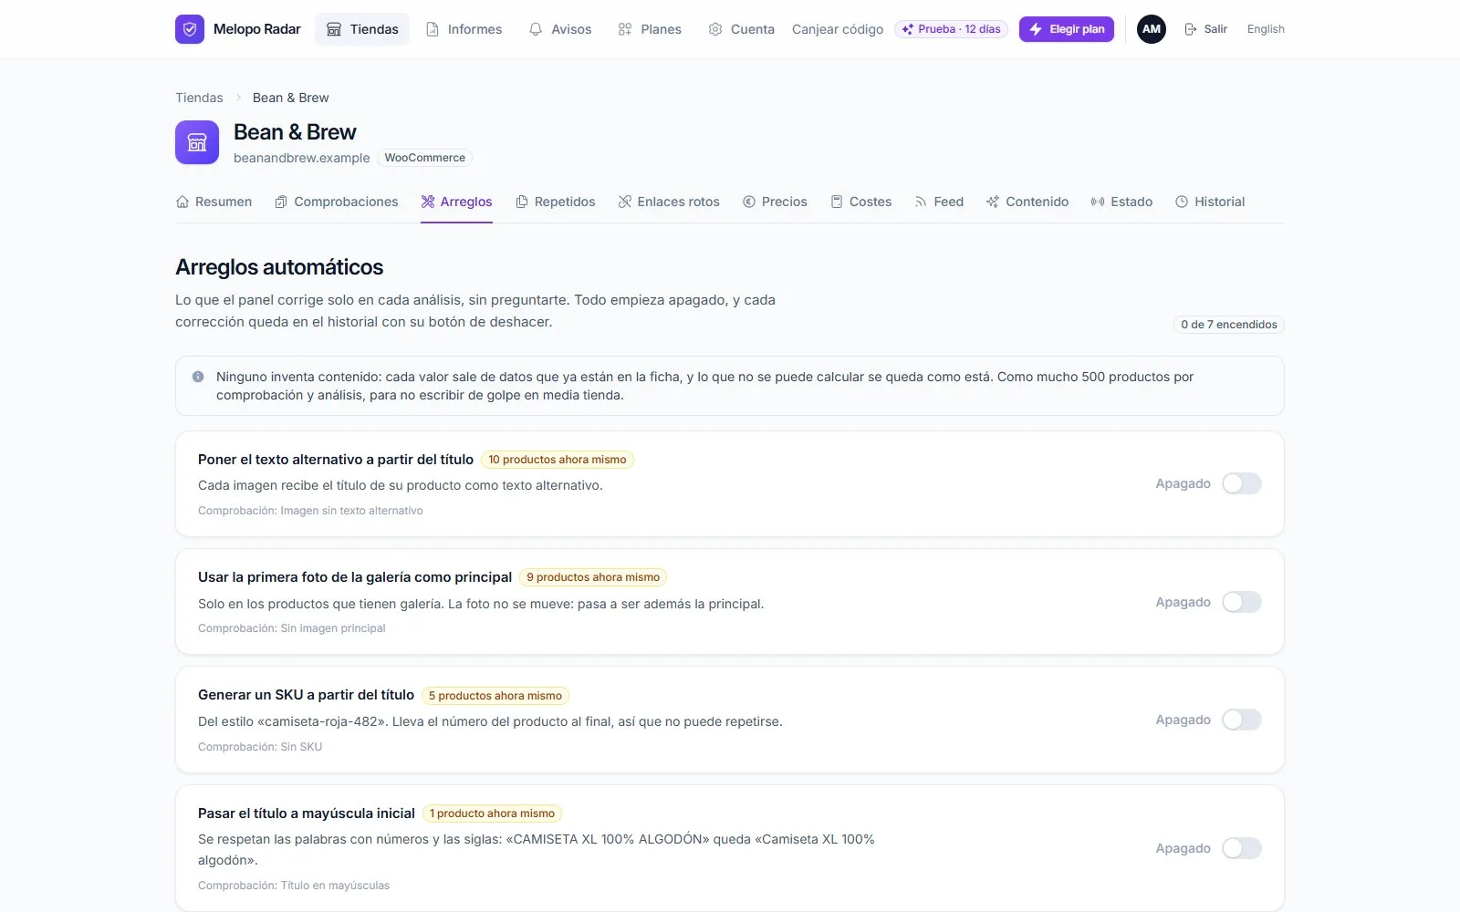Click the Planes grid icon
Image resolution: width=1460 pixels, height=912 pixels.
coord(625,29)
